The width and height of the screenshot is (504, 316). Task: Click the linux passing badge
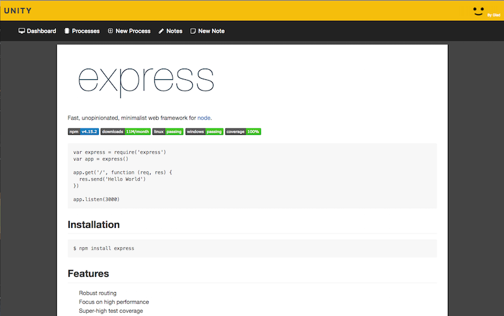pyautogui.click(x=168, y=132)
